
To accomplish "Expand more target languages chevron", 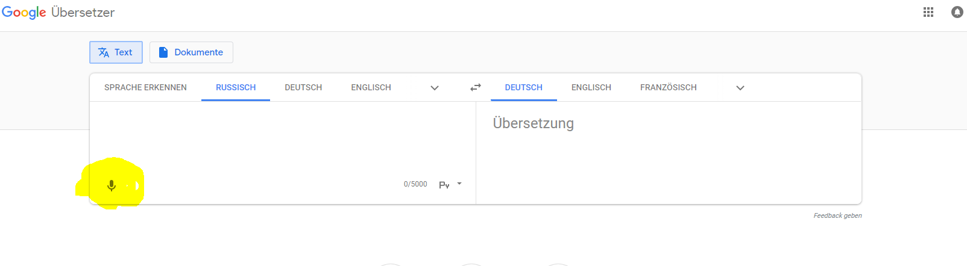I will tap(740, 88).
